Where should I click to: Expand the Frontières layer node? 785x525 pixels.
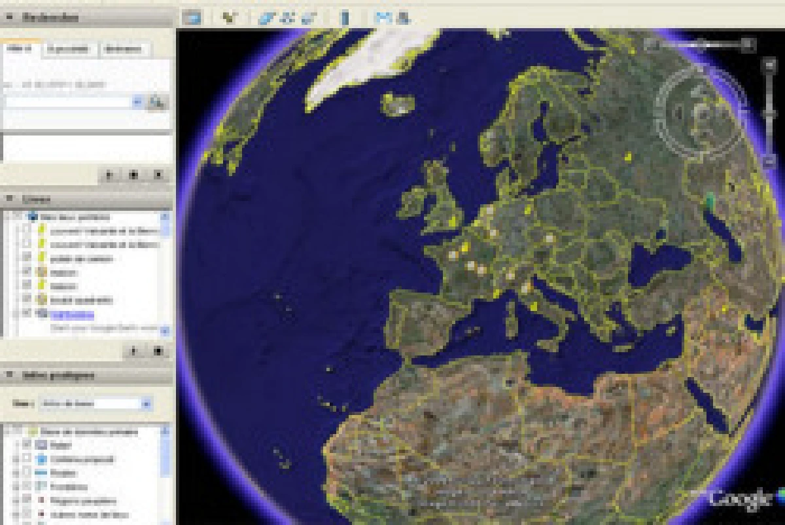point(15,486)
